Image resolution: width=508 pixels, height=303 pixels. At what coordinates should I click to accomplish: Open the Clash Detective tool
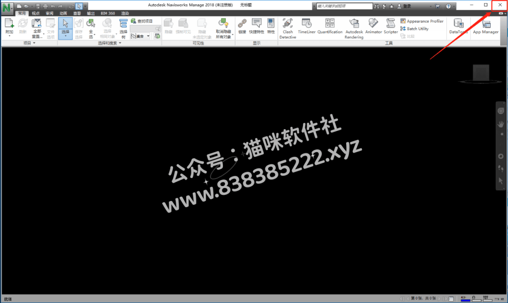[x=288, y=29]
